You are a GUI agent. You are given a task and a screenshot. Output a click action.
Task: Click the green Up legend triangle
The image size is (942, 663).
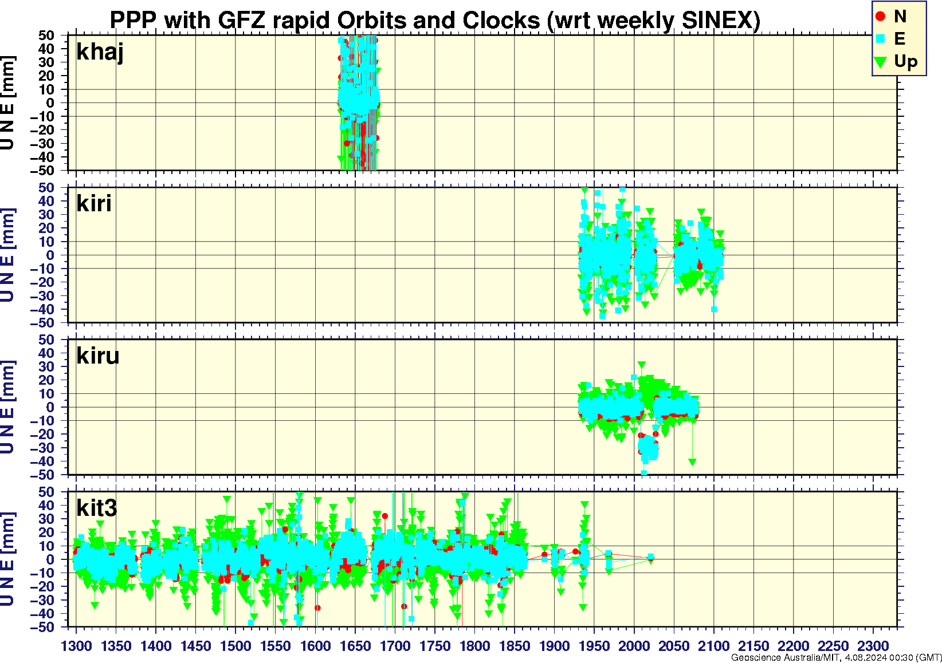point(881,62)
